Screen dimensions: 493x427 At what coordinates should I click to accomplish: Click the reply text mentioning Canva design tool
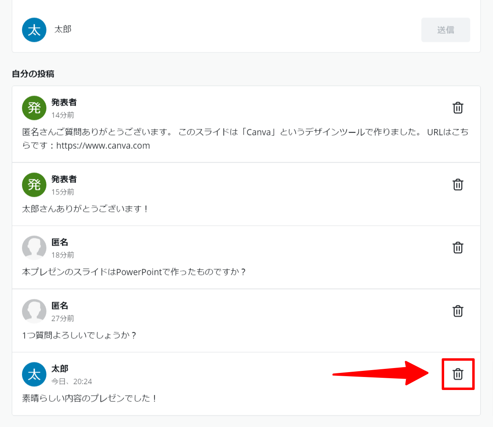pyautogui.click(x=245, y=139)
